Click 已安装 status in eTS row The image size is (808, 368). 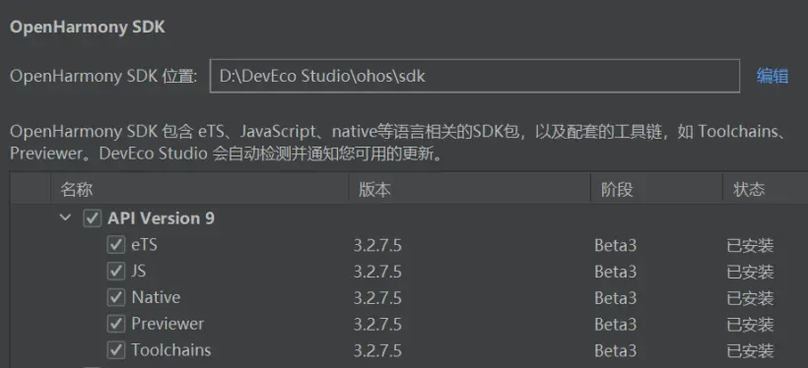pos(750,246)
